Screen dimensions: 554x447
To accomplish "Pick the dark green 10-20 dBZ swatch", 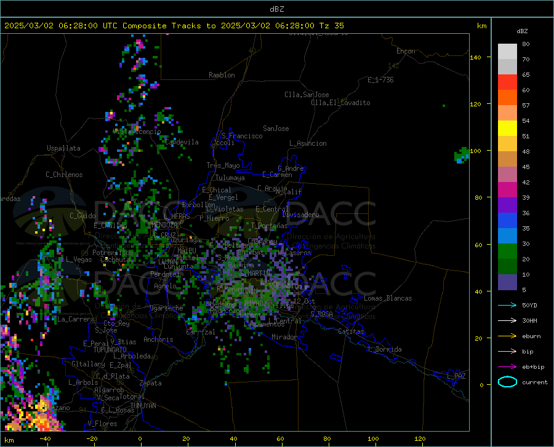I will (507, 267).
